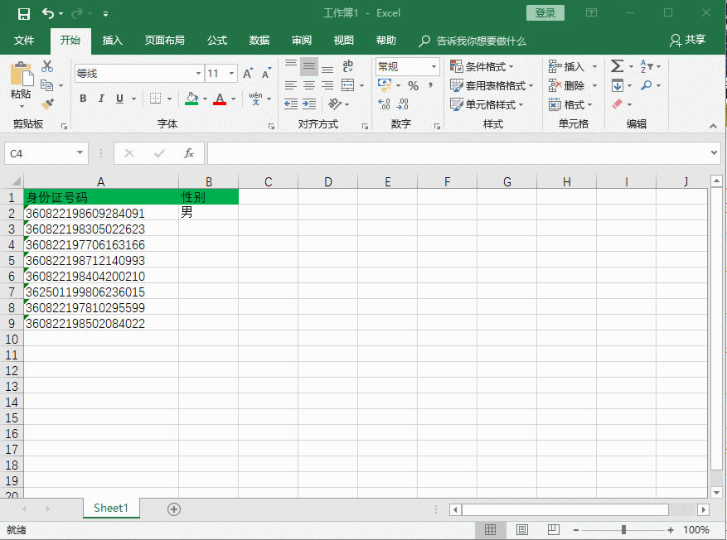Click the increase font size icon
Image resolution: width=727 pixels, height=540 pixels.
coord(248,74)
